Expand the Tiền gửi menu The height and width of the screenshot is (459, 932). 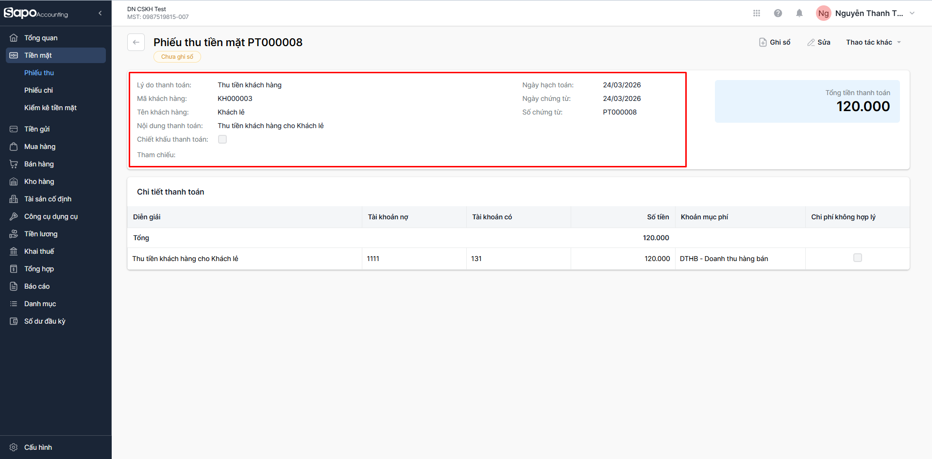[x=37, y=129]
